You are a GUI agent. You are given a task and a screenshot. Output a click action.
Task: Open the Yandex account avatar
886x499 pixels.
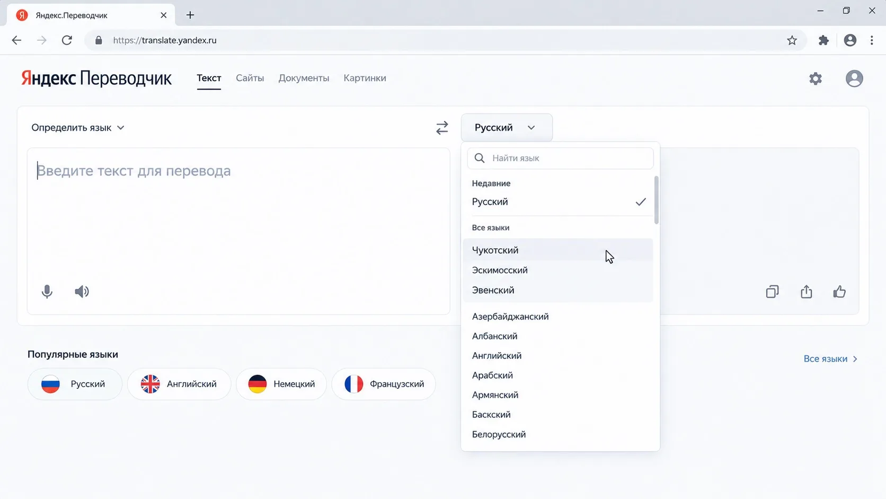point(854,78)
